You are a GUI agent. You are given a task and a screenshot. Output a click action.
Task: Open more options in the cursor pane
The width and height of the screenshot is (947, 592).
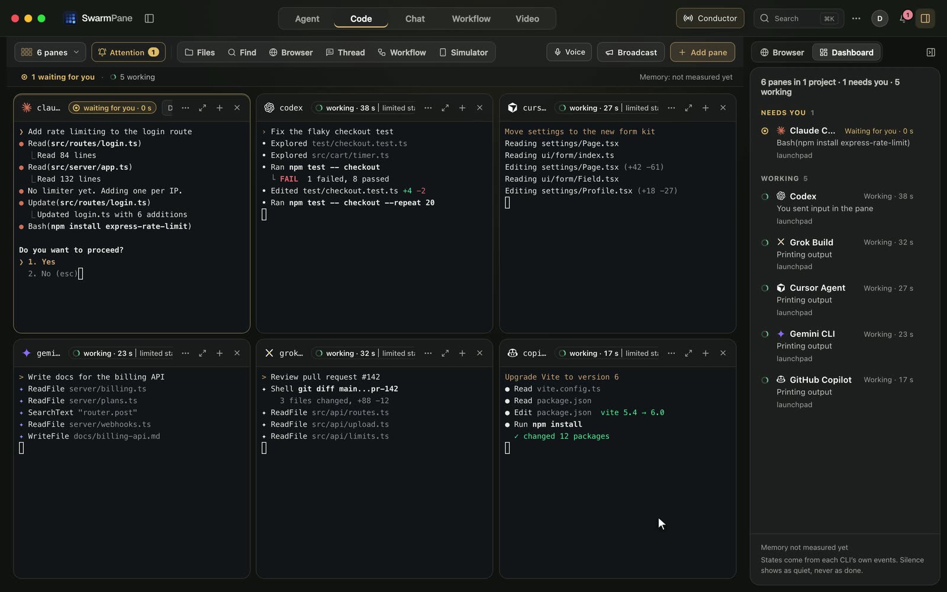pyautogui.click(x=671, y=108)
